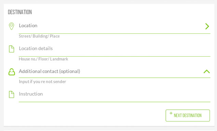This screenshot has width=217, height=131.
Task: Click the Input if you're not sender hint
Action: point(42,82)
